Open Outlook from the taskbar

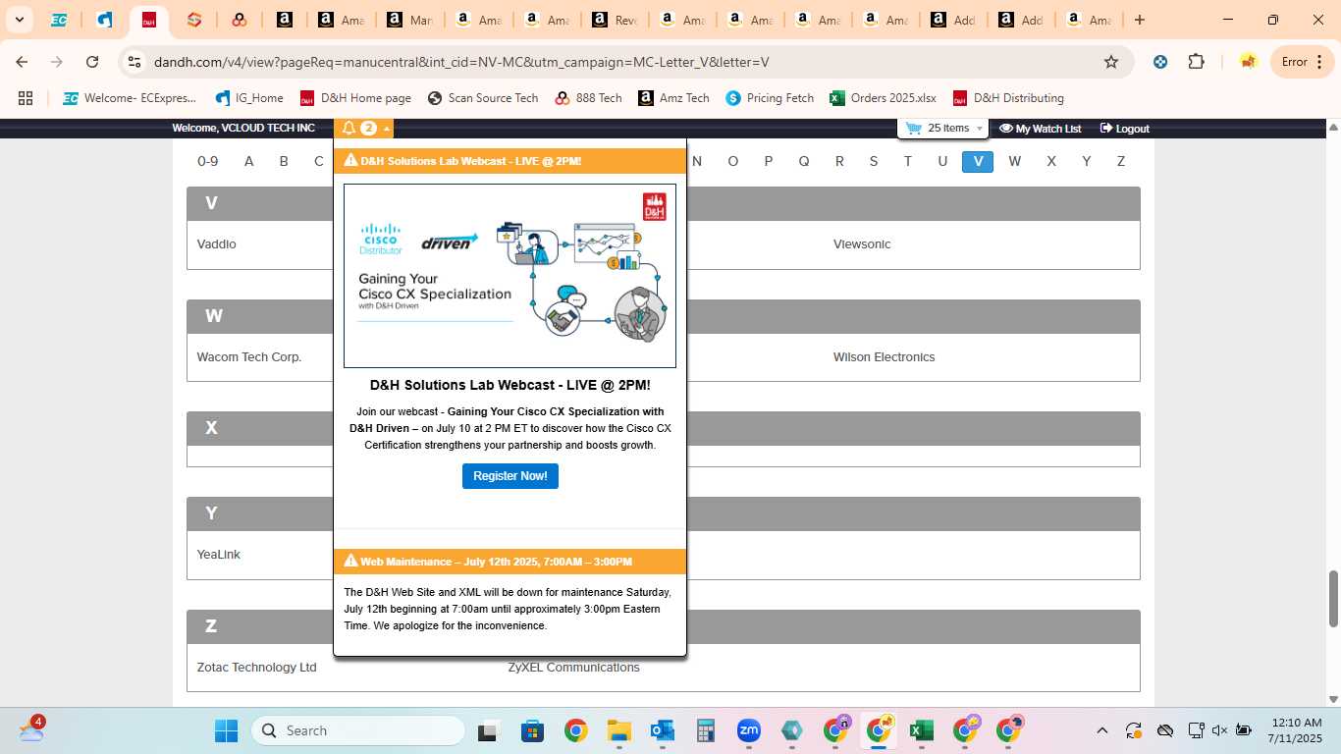tap(662, 730)
